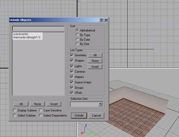Click the Unhide button
179x137 pixels.
pyautogui.click(x=79, y=115)
